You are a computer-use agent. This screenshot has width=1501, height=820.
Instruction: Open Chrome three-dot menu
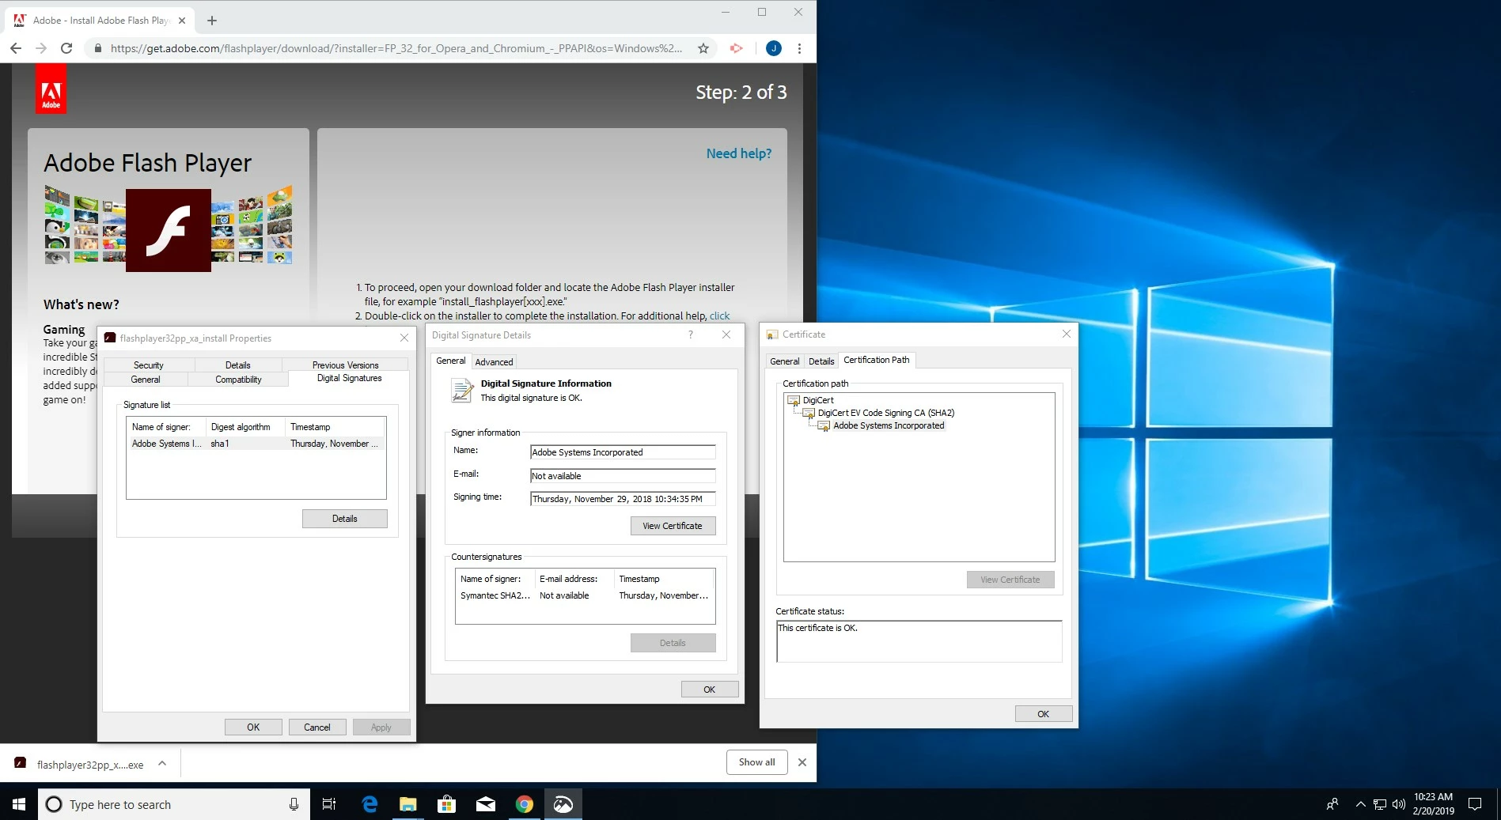tap(799, 48)
